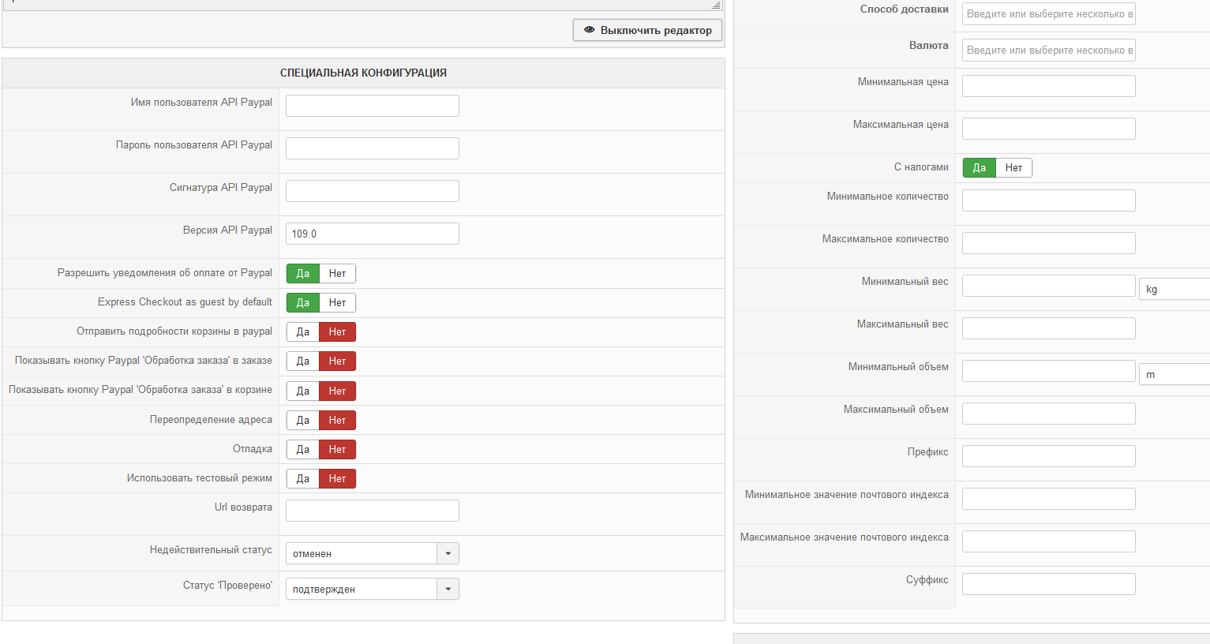Viewport: 1210px width, 644px height.
Task: Choose Нет for Paypal button 'в корзине'
Action: (x=338, y=391)
